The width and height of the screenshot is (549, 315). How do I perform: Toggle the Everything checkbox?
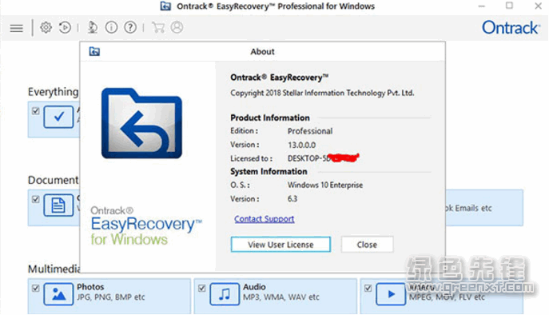(35, 111)
